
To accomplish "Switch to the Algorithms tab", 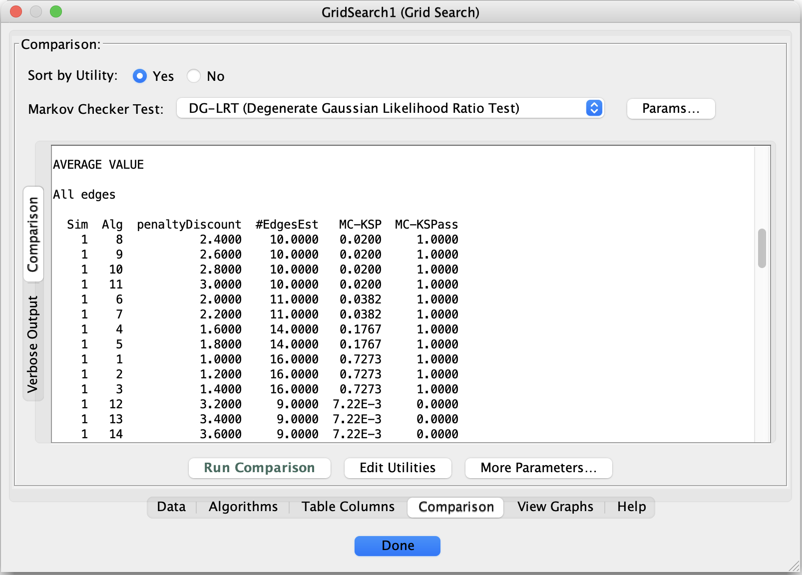I will point(243,507).
